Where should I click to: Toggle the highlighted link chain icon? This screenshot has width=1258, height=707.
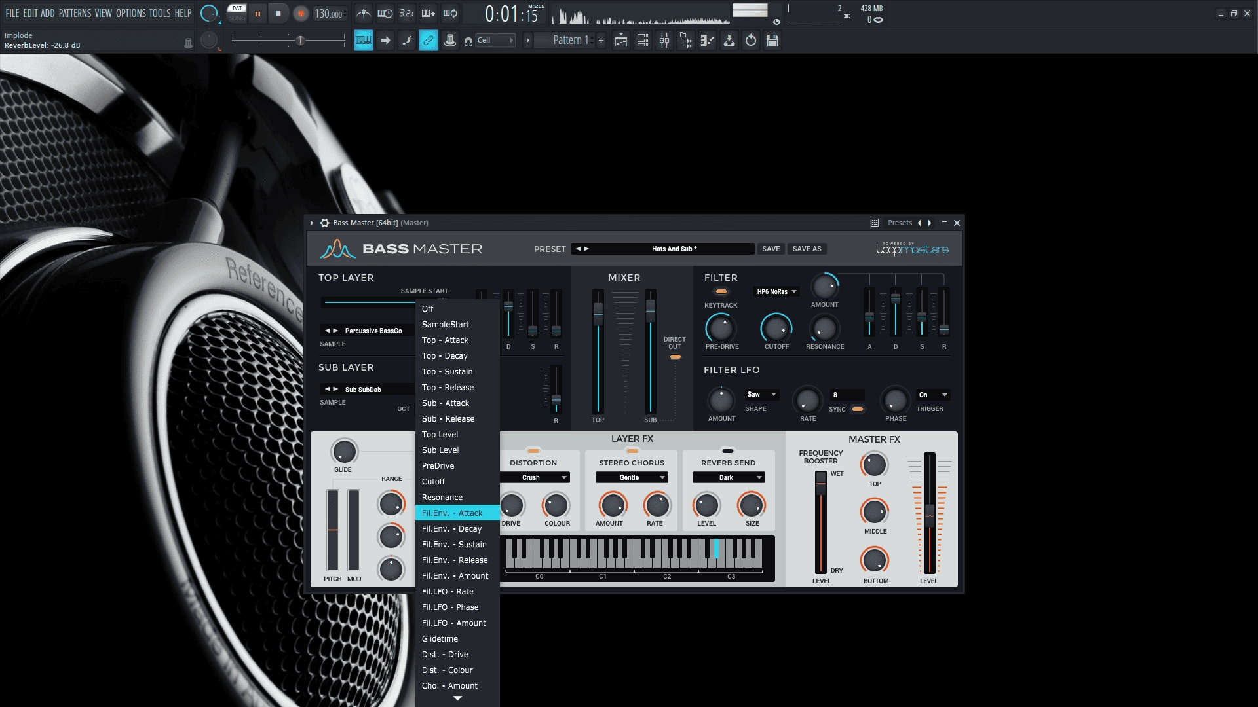pyautogui.click(x=429, y=41)
